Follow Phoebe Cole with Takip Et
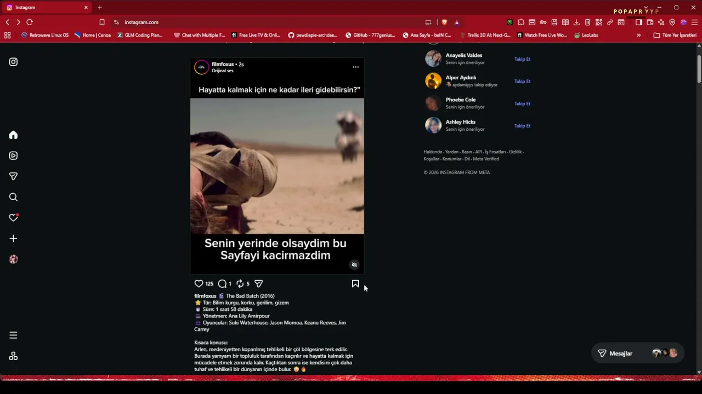This screenshot has width=702, height=394. click(x=522, y=103)
